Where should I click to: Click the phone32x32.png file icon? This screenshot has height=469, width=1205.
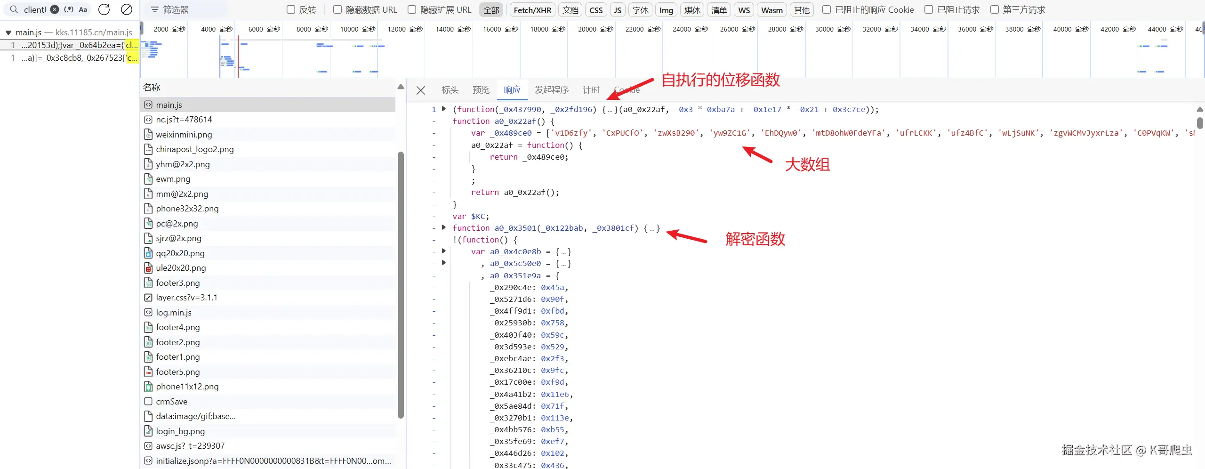point(148,209)
